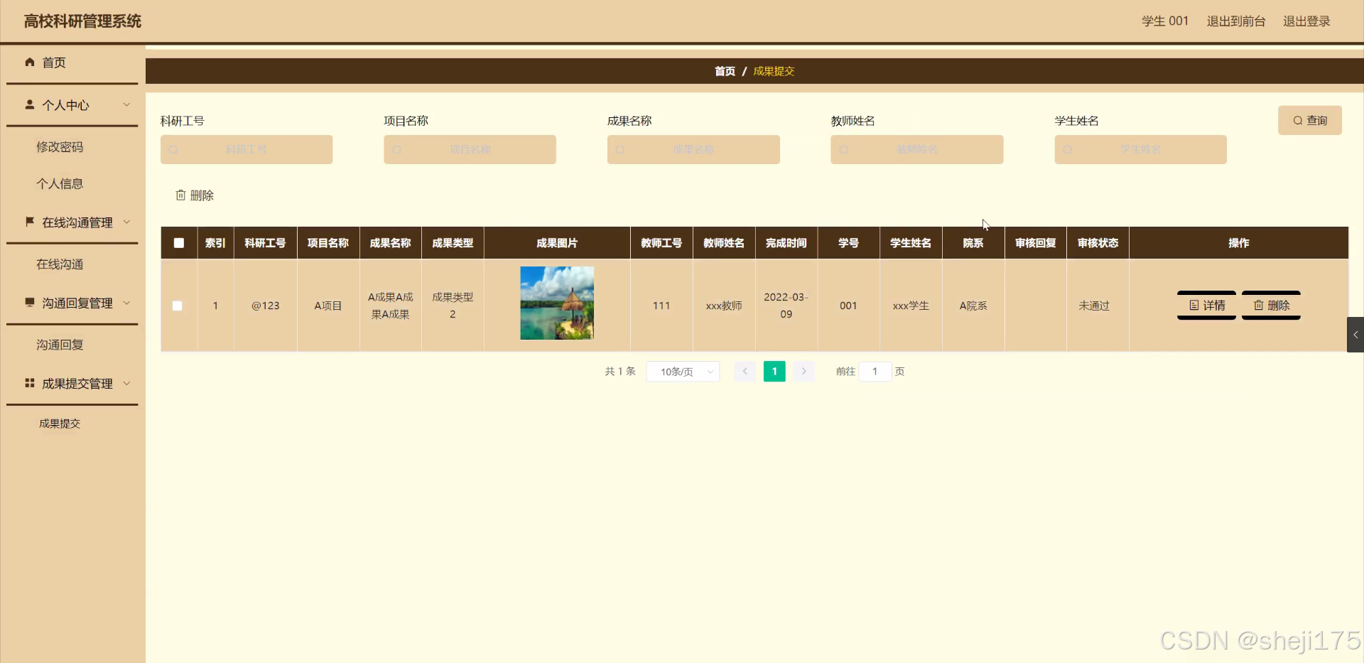This screenshot has height=663, width=1364.
Task: Click the trash icon next to 删除
Action: coord(180,195)
